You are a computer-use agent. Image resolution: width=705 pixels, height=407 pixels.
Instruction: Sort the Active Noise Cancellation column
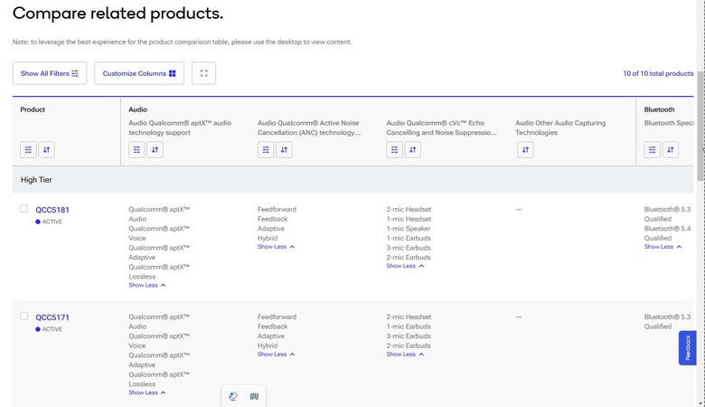coord(284,150)
